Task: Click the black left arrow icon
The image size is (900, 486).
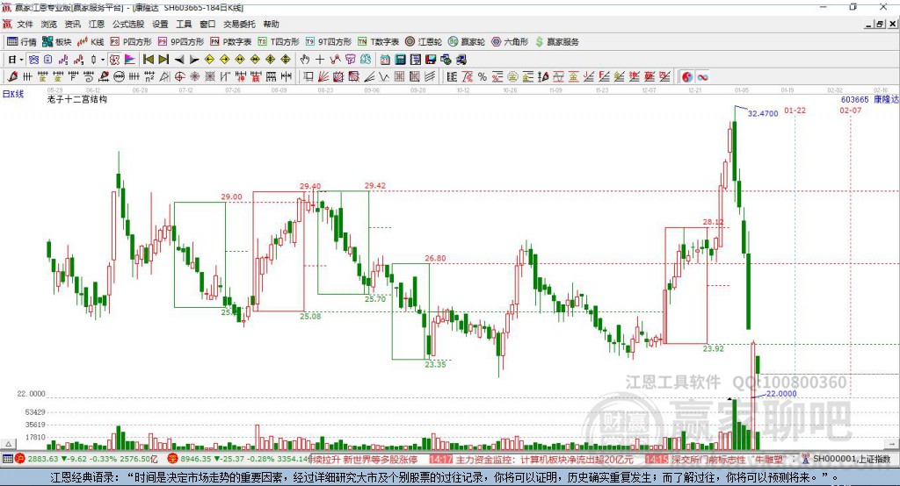Action: [179, 60]
